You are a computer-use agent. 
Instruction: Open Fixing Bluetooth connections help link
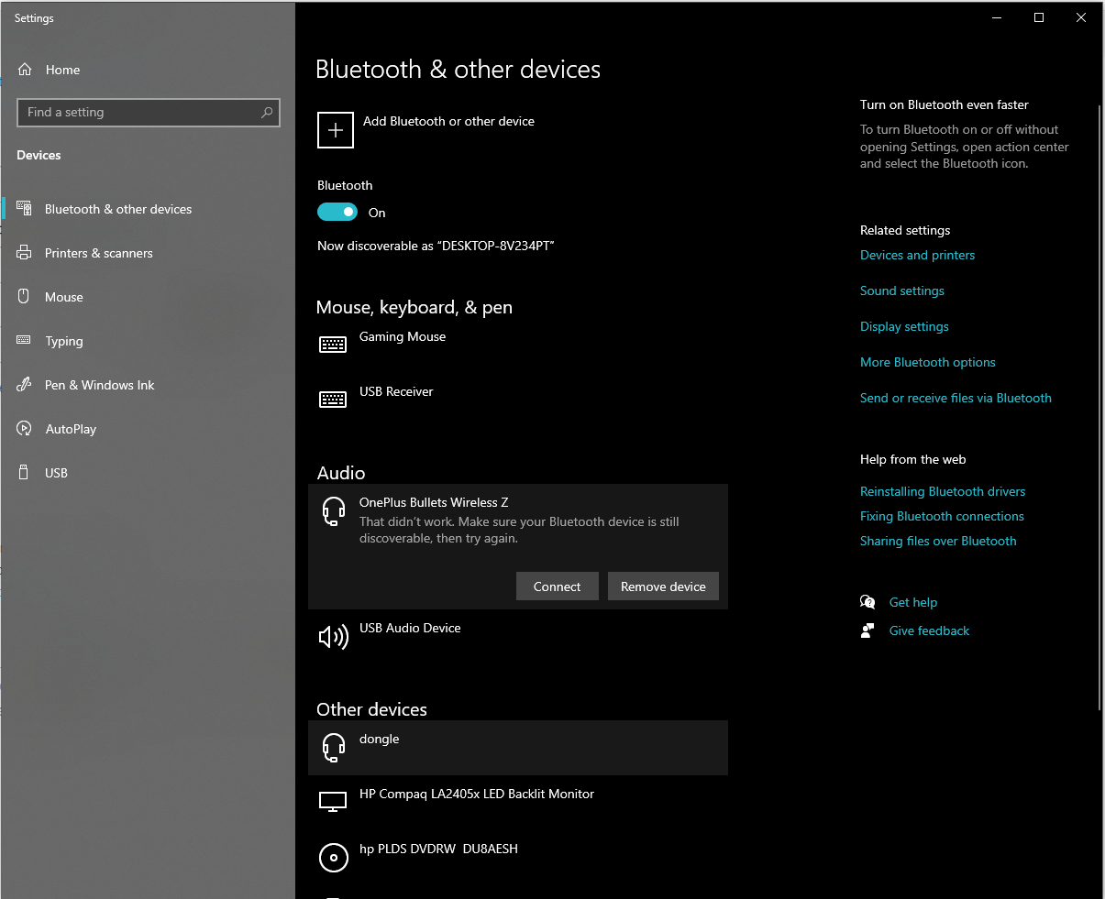942,516
